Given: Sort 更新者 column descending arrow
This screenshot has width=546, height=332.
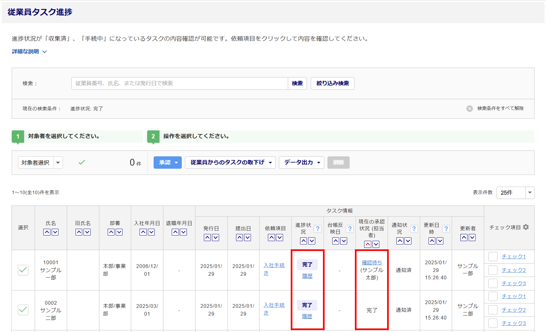Looking at the screenshot, I should 472,238.
